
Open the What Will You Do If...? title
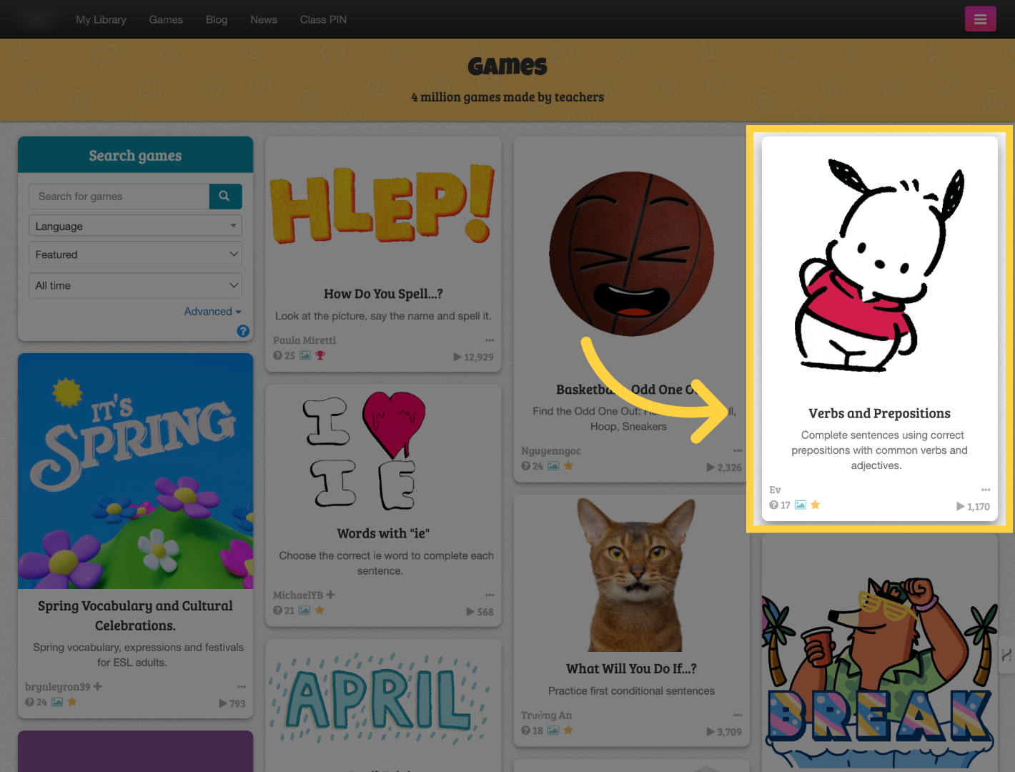[x=631, y=668]
